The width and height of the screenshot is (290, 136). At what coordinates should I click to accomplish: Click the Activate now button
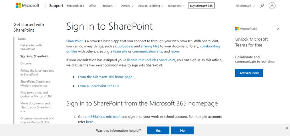tap(249, 73)
